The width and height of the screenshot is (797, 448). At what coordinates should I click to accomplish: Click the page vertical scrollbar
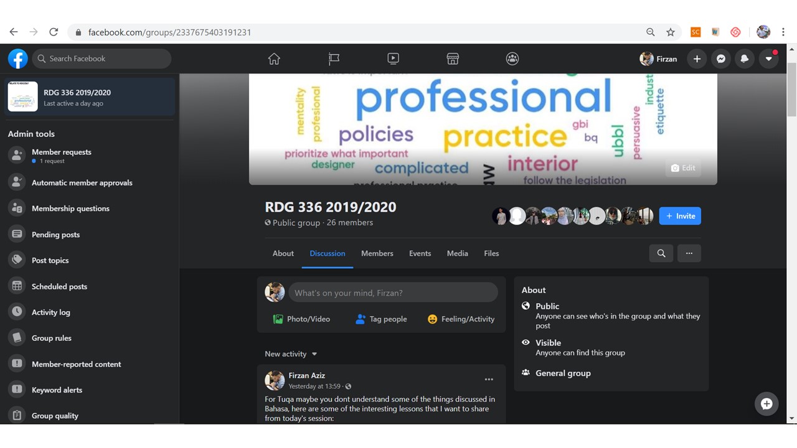(x=792, y=89)
